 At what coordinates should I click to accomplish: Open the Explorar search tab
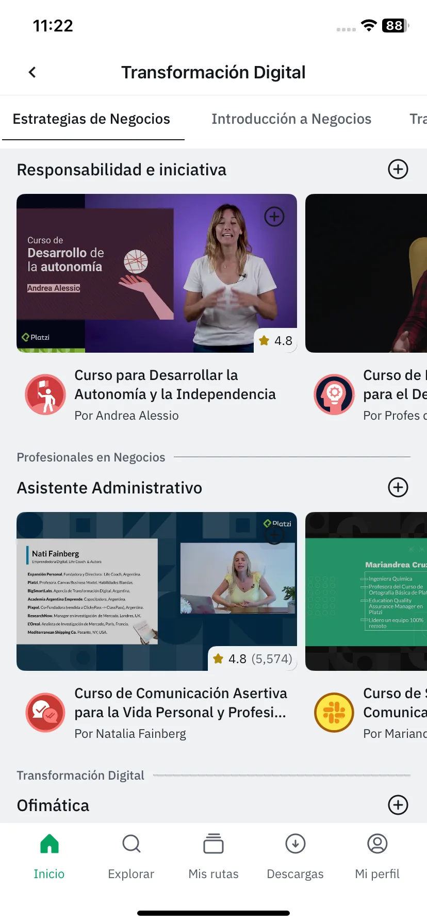coord(131,856)
